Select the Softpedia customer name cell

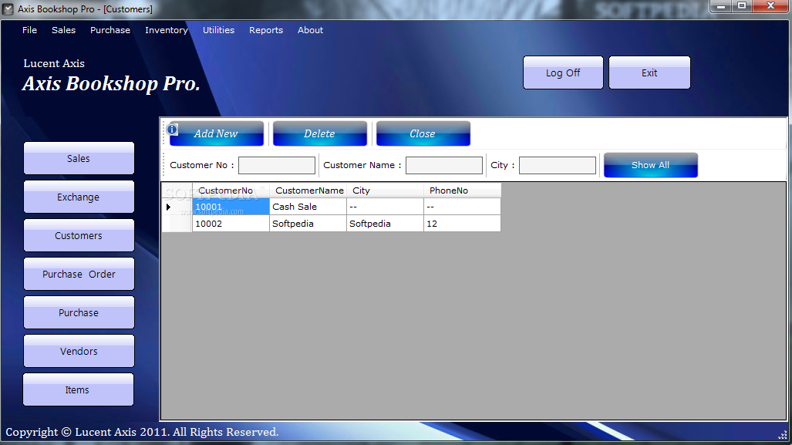coord(308,223)
